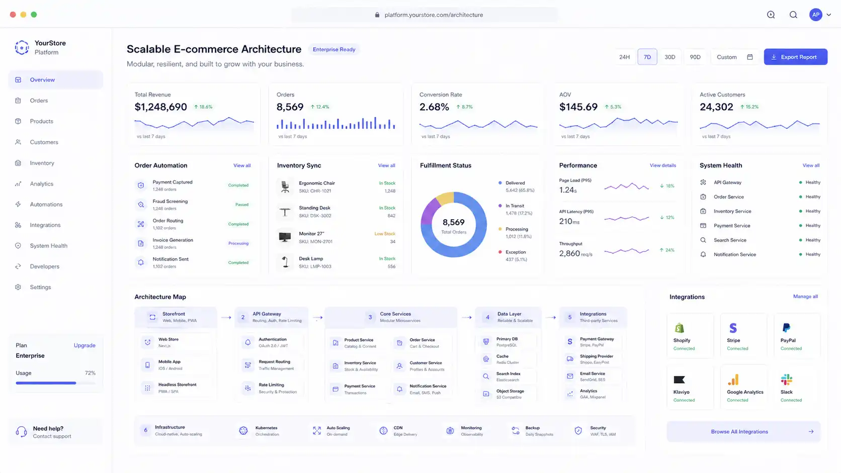Select the Slack integration icon

[x=787, y=379]
